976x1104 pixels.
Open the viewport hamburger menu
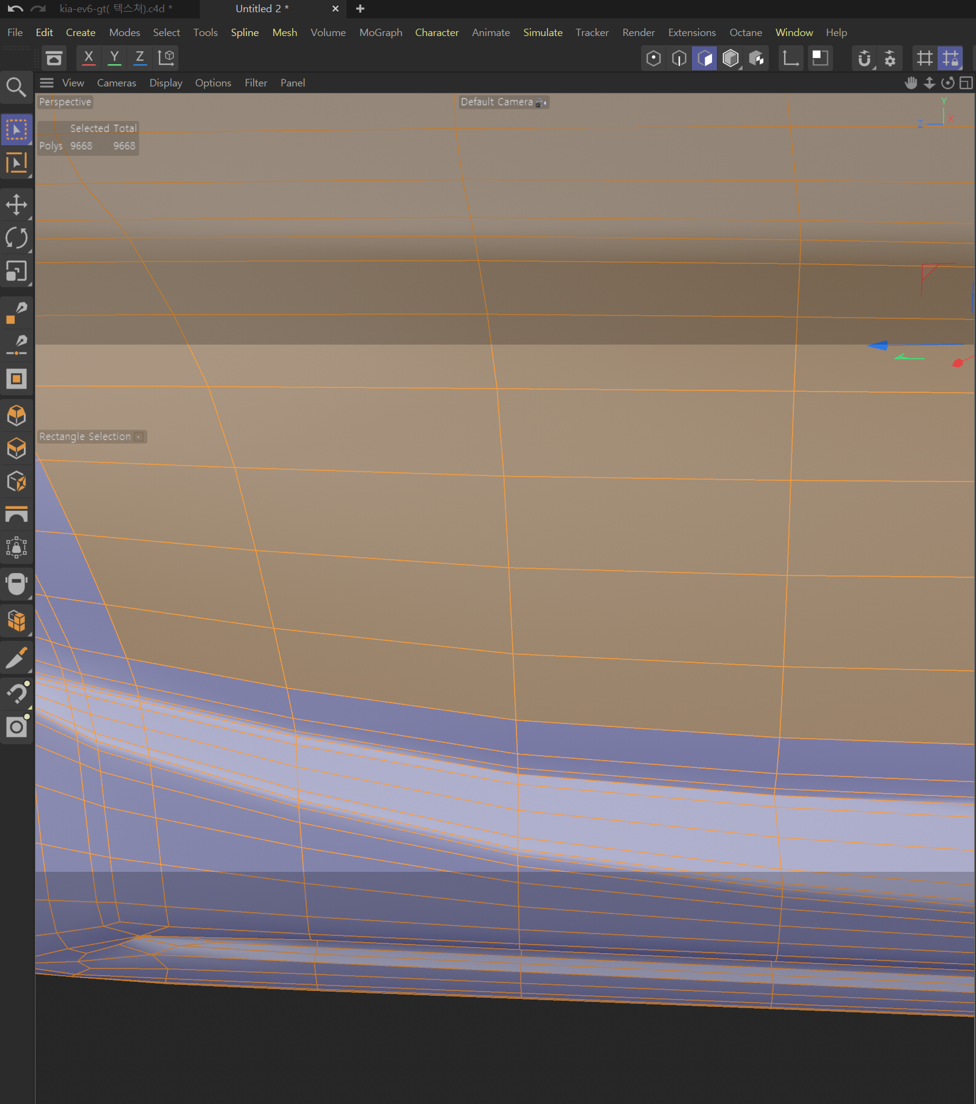click(x=46, y=82)
